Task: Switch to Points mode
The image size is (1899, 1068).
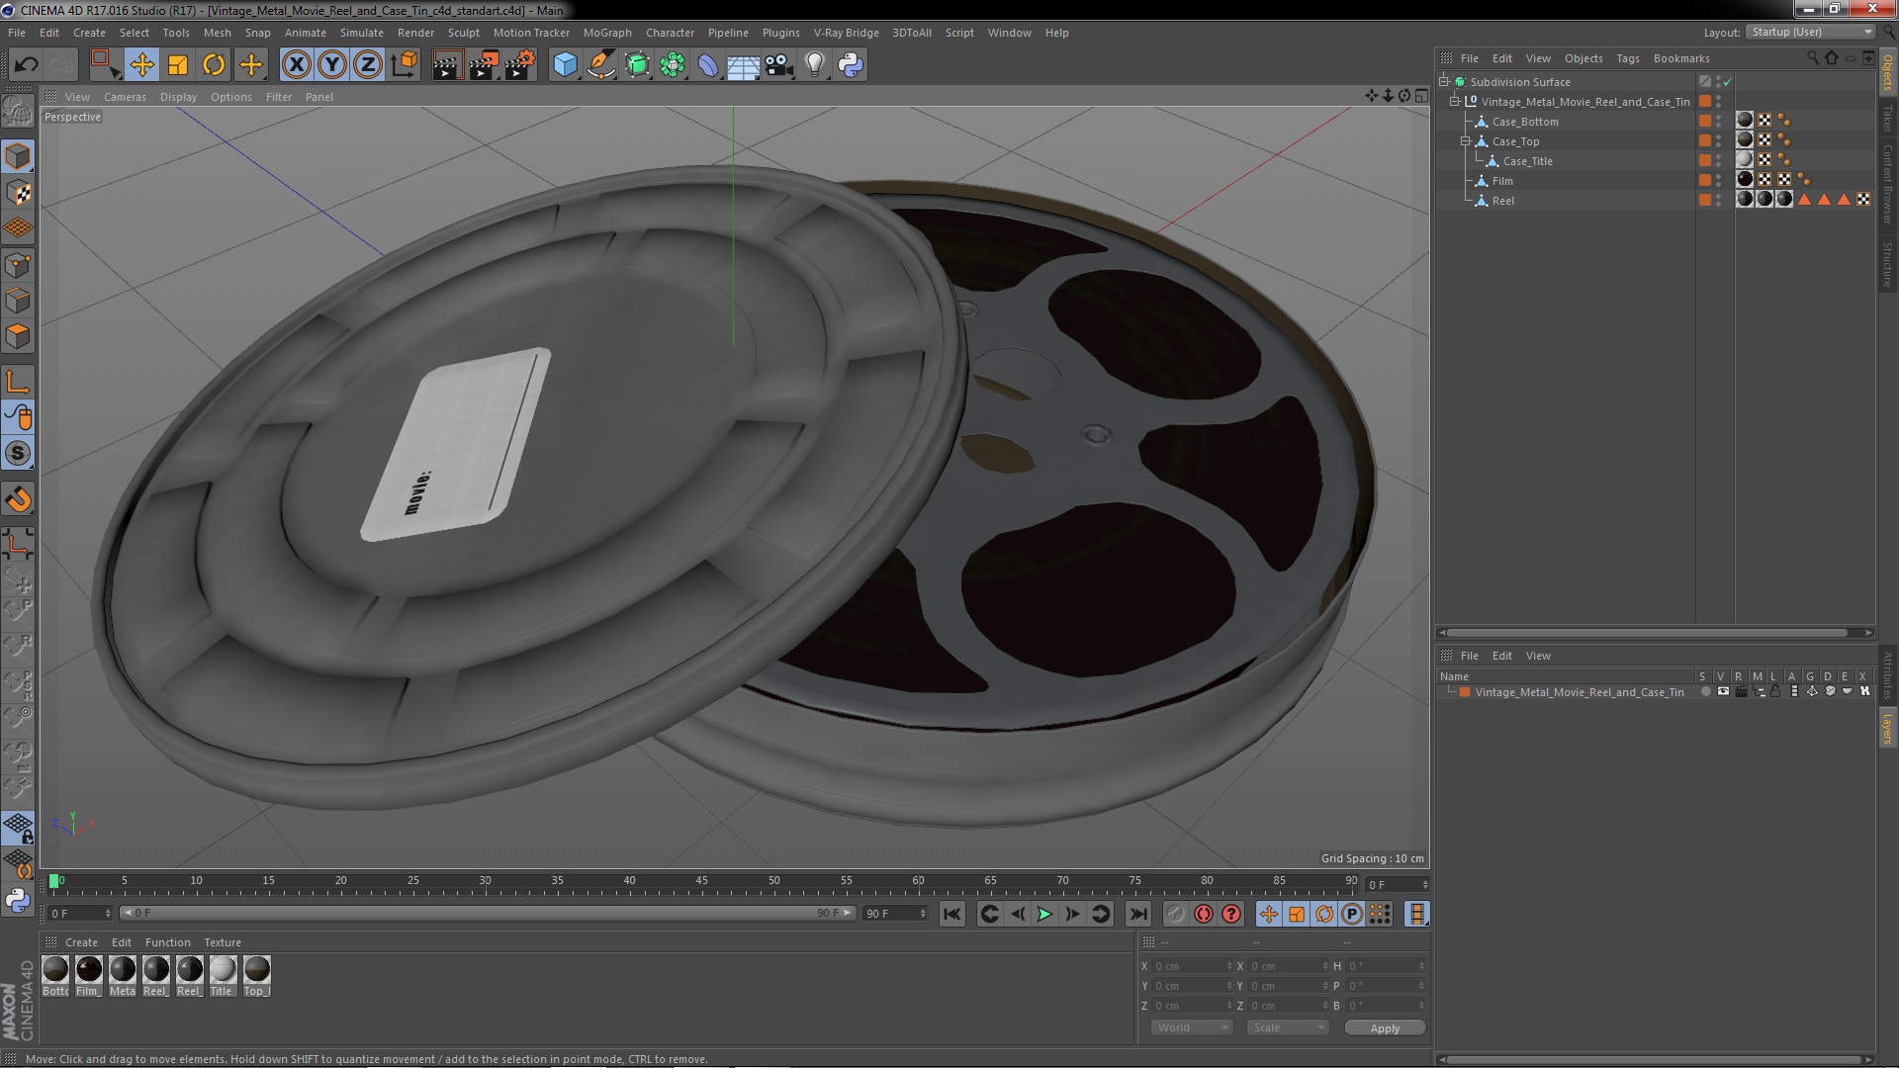Action: point(18,264)
